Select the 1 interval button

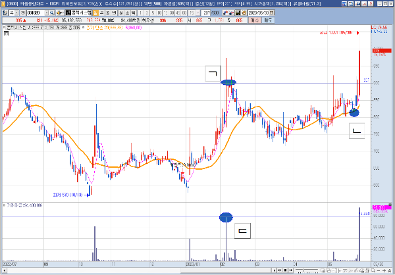140,13
